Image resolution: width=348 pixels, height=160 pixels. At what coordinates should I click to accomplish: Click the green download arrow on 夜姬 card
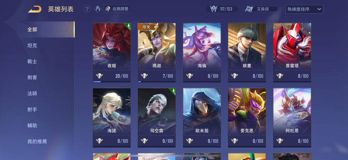click(128, 26)
